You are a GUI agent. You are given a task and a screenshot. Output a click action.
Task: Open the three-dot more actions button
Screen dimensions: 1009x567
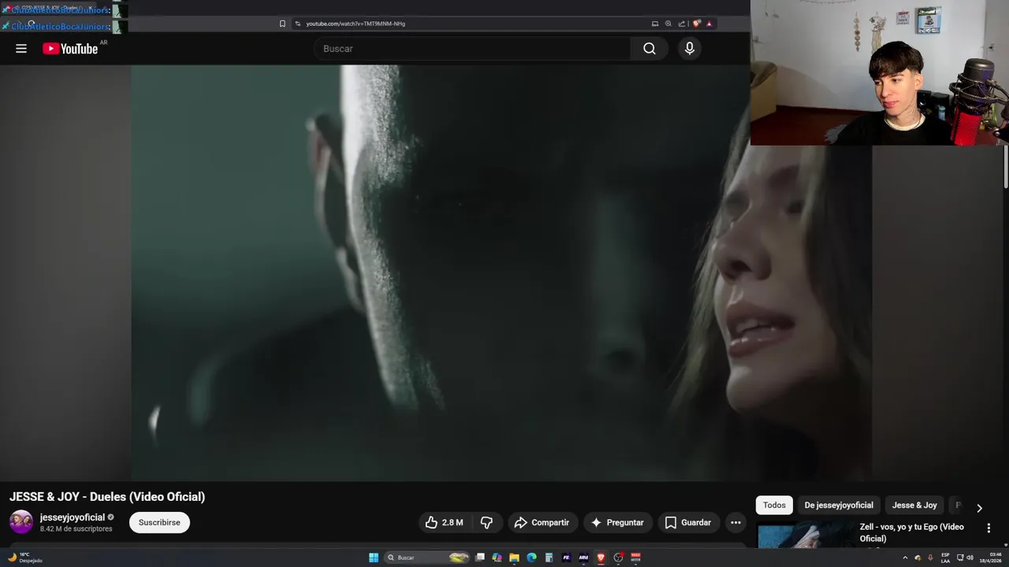click(x=735, y=522)
